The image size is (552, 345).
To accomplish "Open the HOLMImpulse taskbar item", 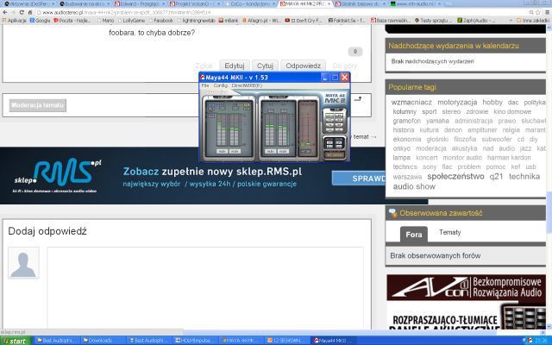I will click(x=195, y=341).
